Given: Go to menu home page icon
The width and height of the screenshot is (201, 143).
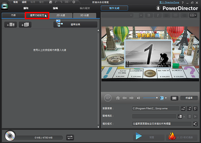Looking at the screenshot, I should click(118, 98).
